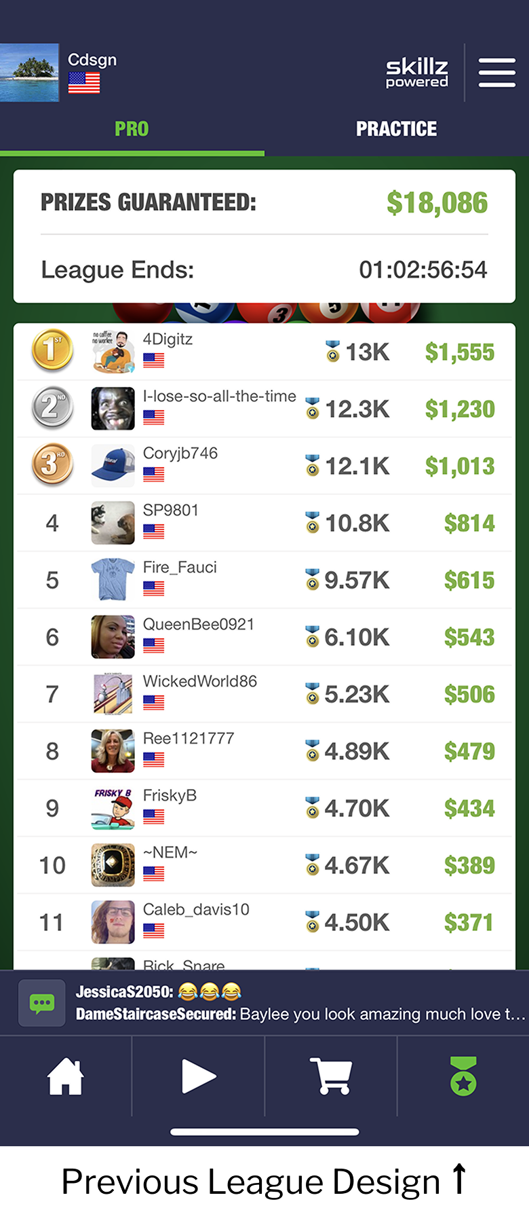The image size is (529, 1206).
Task: Open Coryjb746 profile link
Action: pyautogui.click(x=180, y=453)
